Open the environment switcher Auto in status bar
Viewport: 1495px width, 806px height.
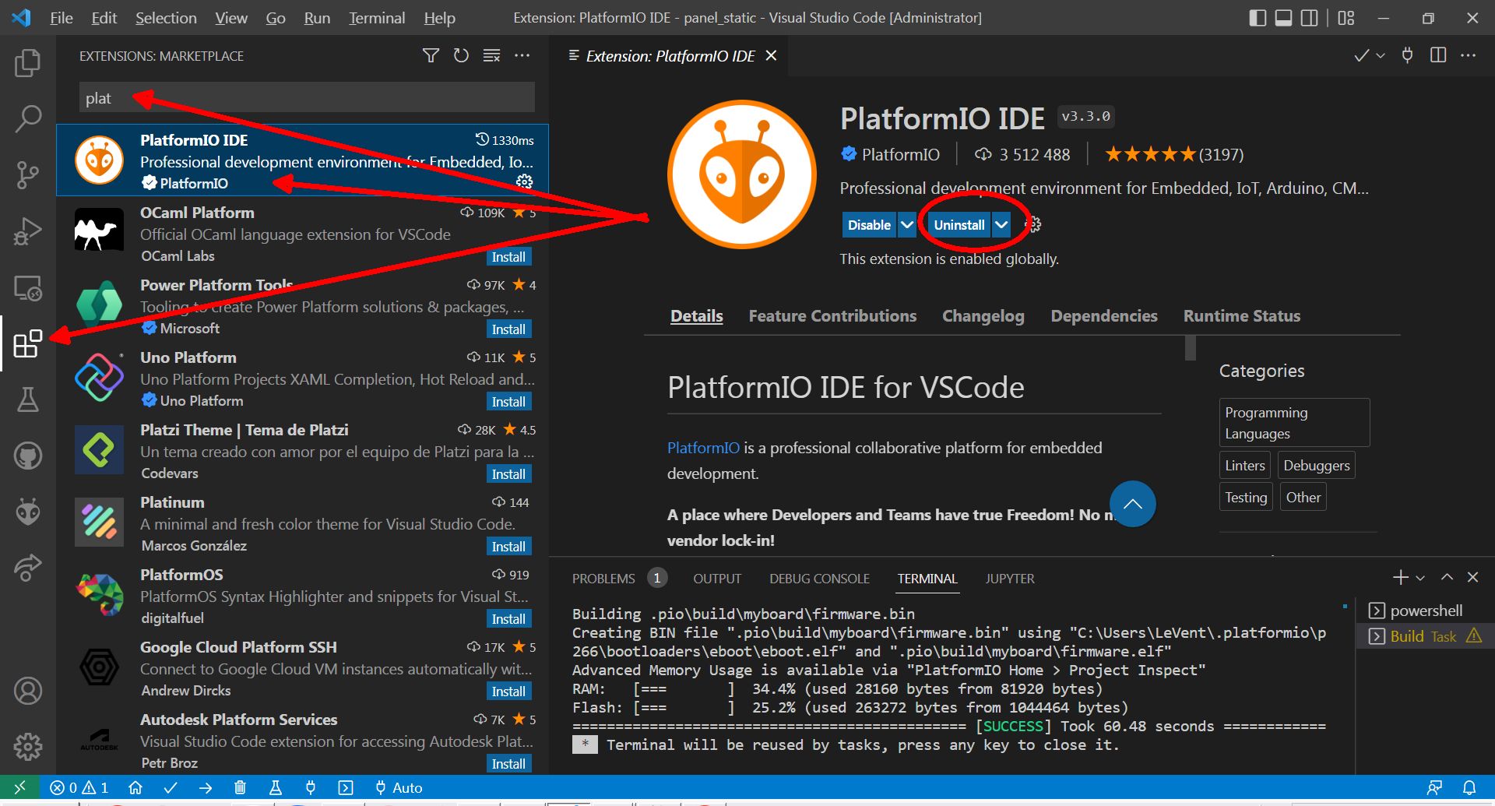click(x=399, y=787)
